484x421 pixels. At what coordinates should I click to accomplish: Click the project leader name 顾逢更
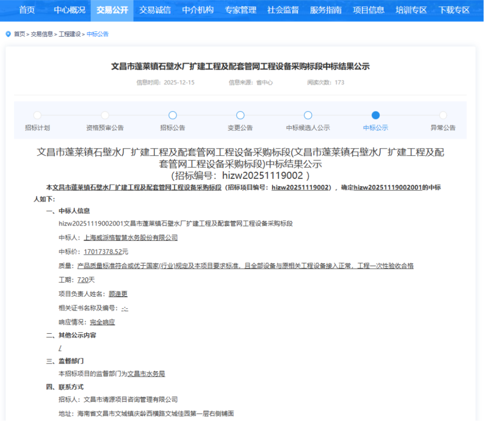118,294
